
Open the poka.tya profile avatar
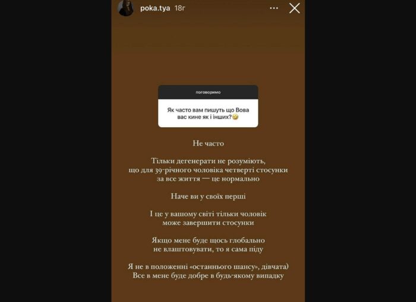125,8
